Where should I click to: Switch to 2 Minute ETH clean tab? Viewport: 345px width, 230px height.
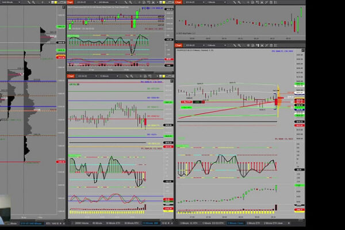[274, 223]
